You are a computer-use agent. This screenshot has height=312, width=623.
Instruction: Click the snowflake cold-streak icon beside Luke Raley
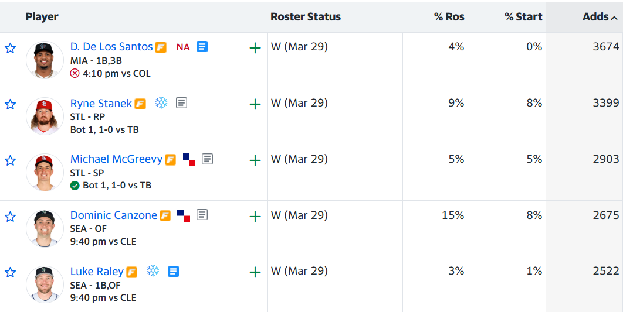click(x=153, y=271)
